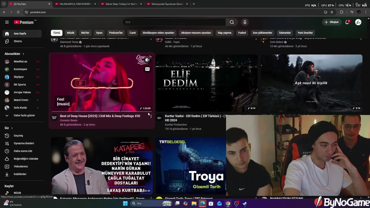The height and width of the screenshot is (208, 370).
Task: Select the Podcast'ler filter chip
Action: click(116, 33)
